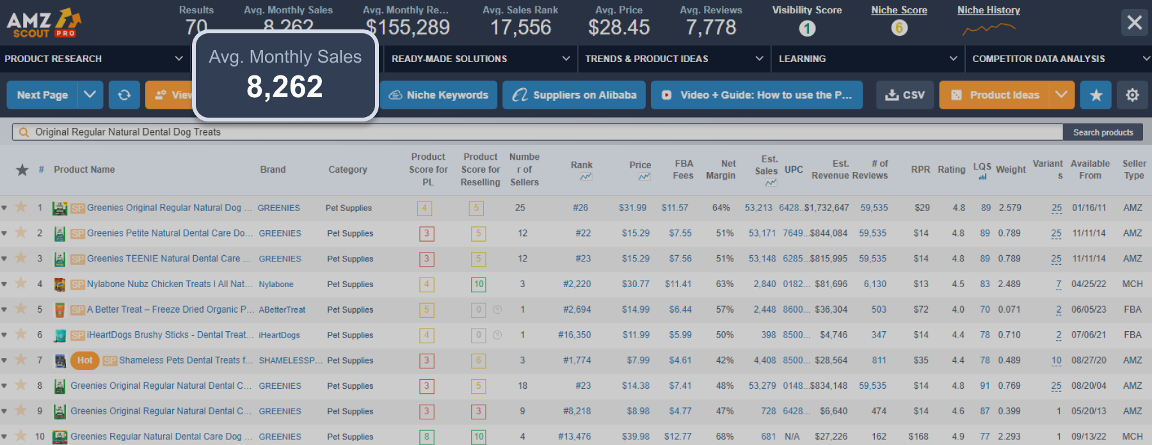The width and height of the screenshot is (1152, 445).
Task: Open LEARNING menu
Action: (868, 59)
